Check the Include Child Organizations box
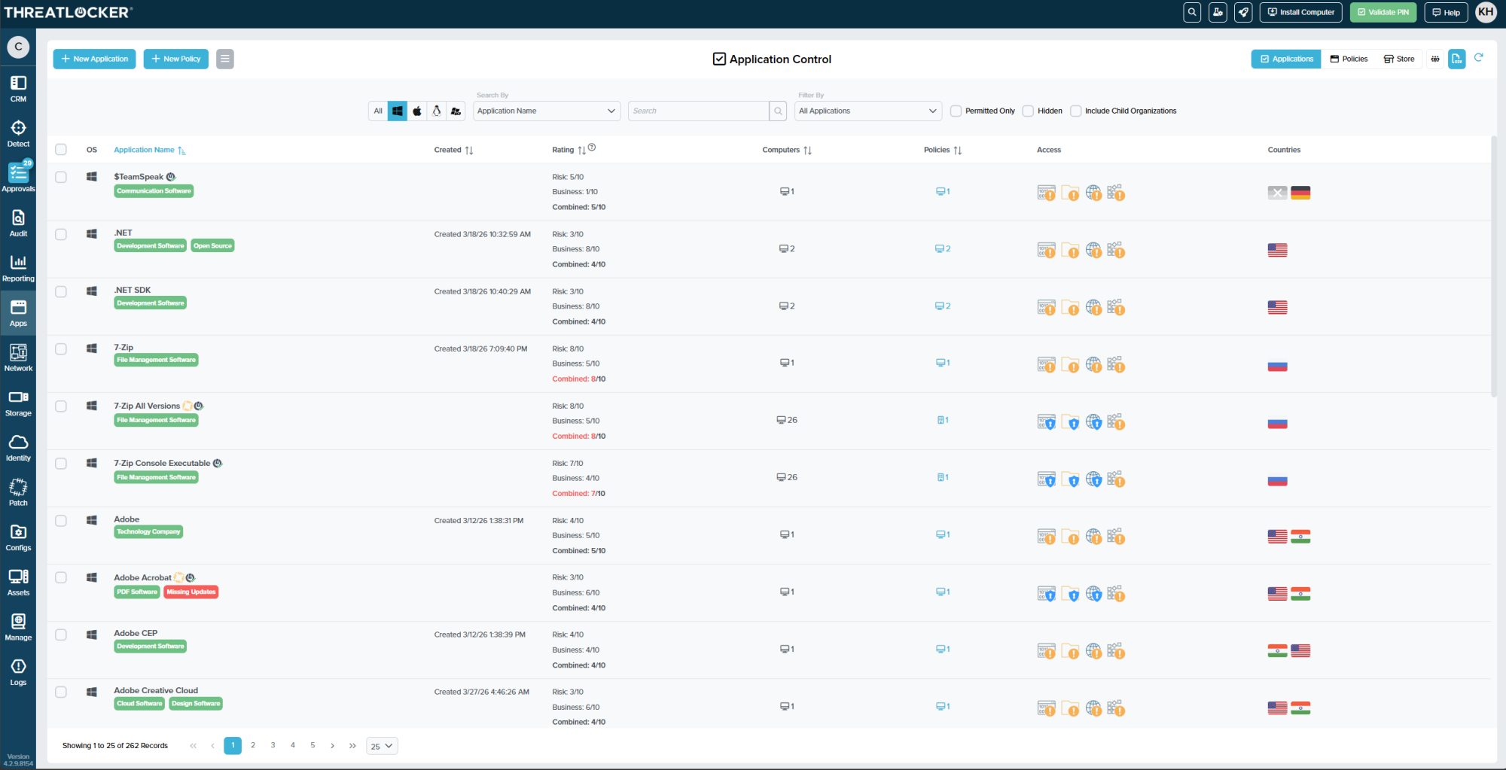1506x770 pixels. click(x=1076, y=111)
